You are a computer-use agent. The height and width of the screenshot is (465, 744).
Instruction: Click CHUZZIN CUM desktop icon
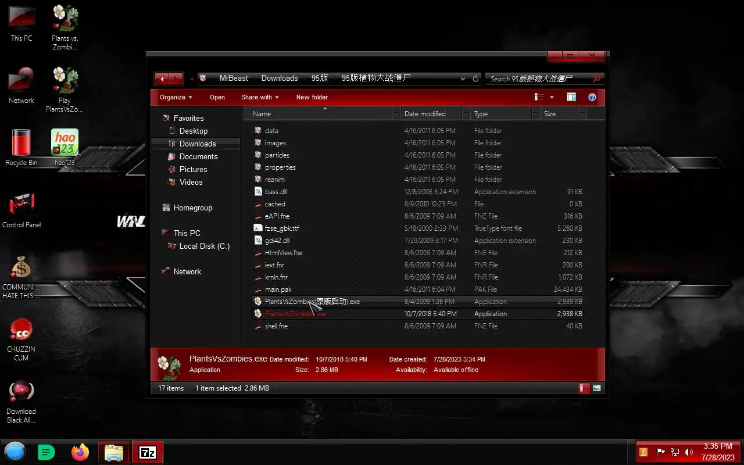(x=22, y=339)
